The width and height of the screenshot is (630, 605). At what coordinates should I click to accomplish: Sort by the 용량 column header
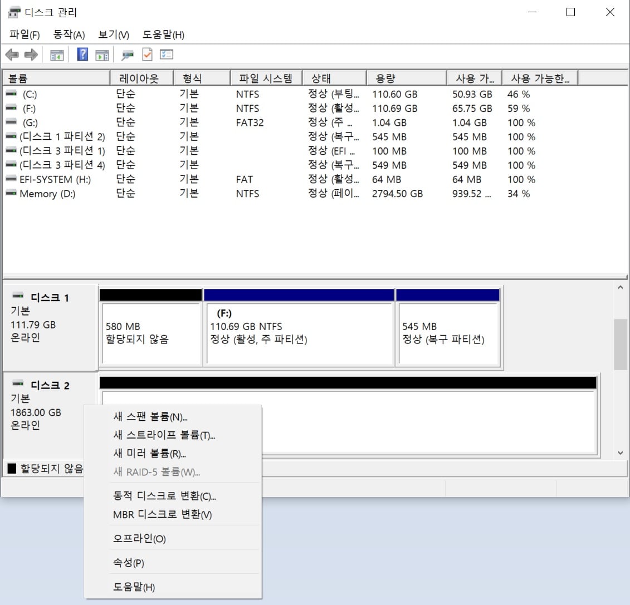coord(407,78)
